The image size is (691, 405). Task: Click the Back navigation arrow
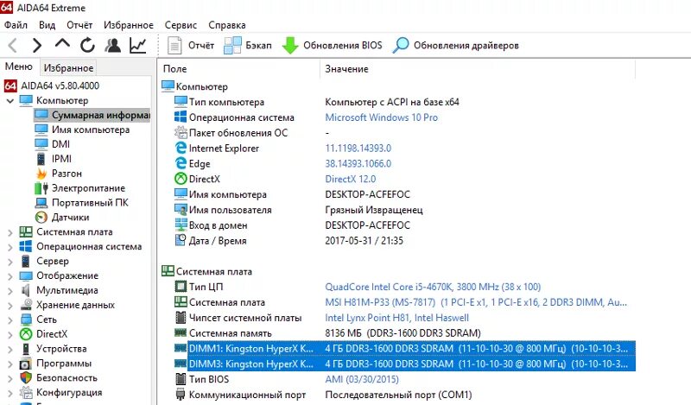(13, 45)
